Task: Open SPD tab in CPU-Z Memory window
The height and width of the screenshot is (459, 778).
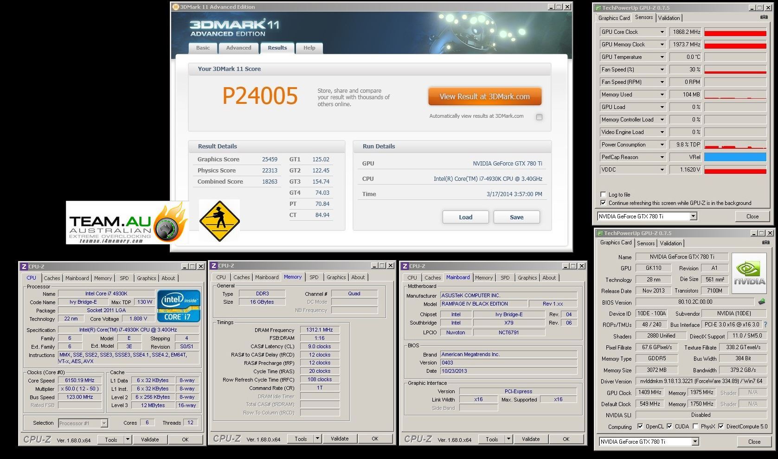Action: tap(314, 277)
